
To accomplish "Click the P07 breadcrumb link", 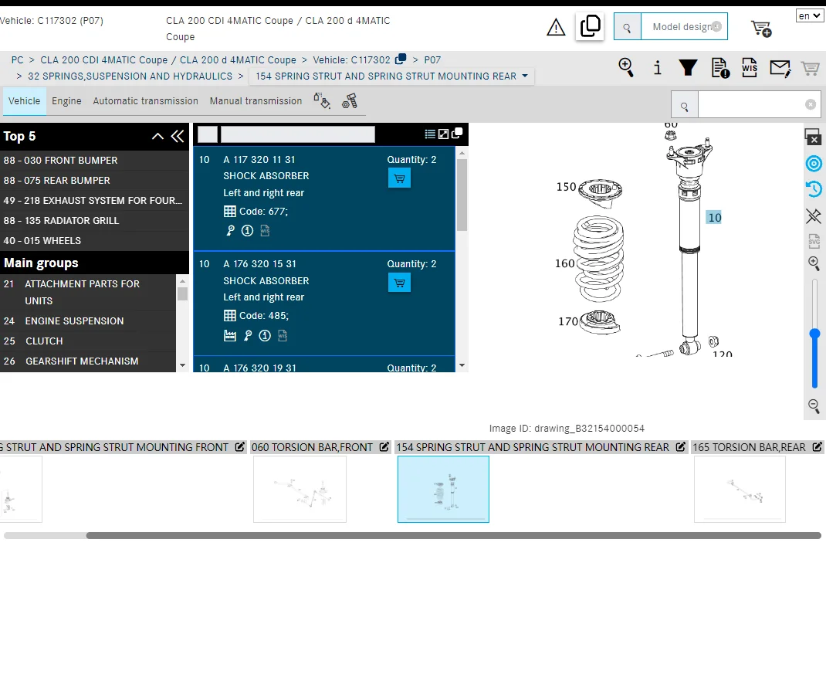I will pos(432,60).
